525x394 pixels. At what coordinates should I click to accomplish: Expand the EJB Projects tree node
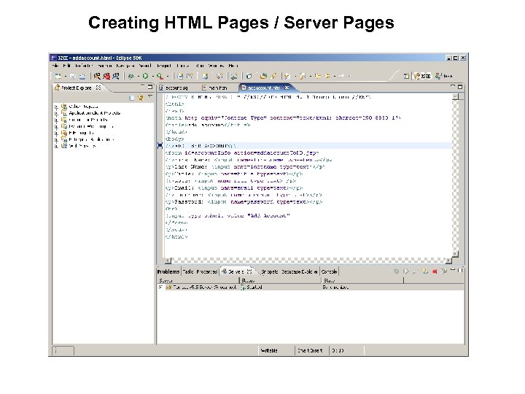point(56,133)
